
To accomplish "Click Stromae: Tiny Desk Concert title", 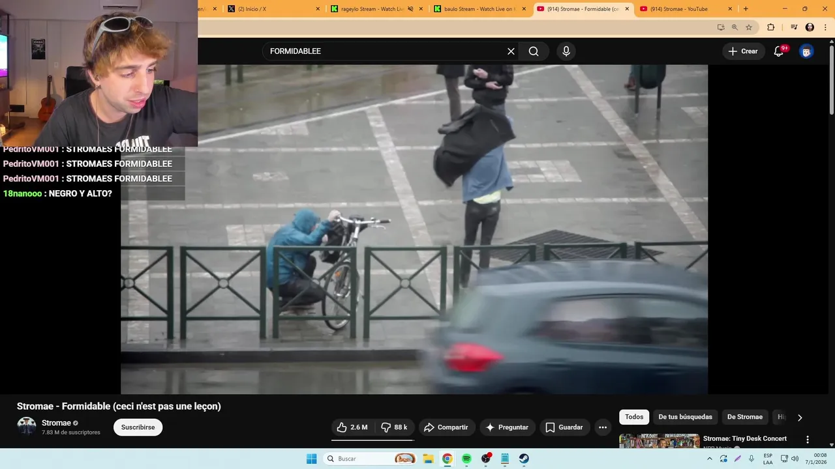I will click(x=745, y=439).
